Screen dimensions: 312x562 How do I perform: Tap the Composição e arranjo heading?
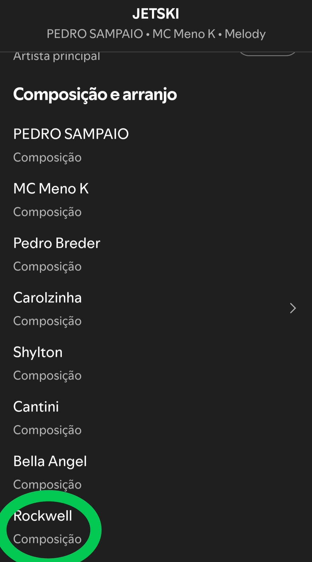point(95,94)
